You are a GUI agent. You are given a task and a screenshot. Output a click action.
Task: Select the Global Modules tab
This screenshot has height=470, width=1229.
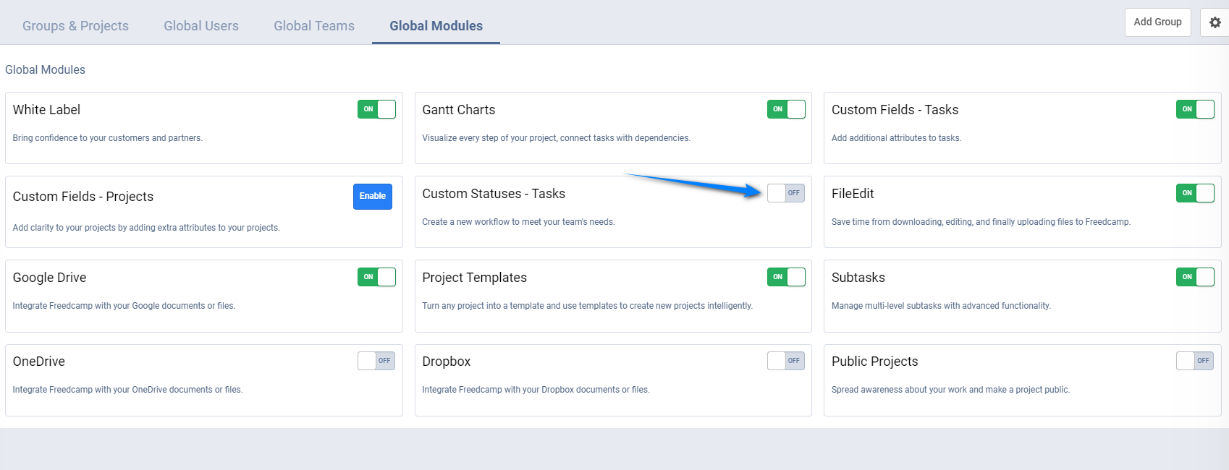[x=436, y=26]
